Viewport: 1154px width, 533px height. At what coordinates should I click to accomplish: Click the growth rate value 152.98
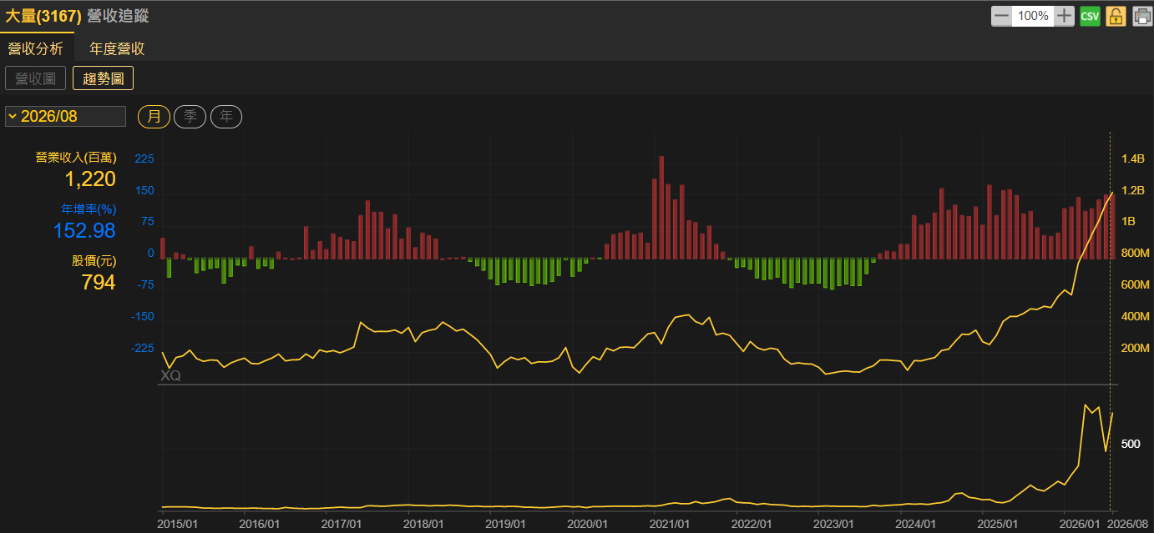pos(84,230)
